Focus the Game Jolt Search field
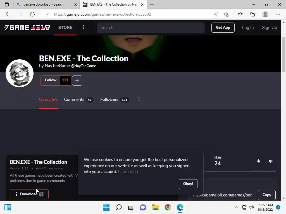 (151, 28)
